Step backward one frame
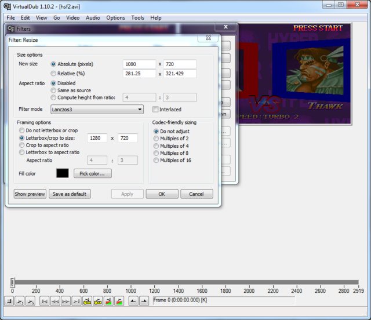 (x=55, y=301)
